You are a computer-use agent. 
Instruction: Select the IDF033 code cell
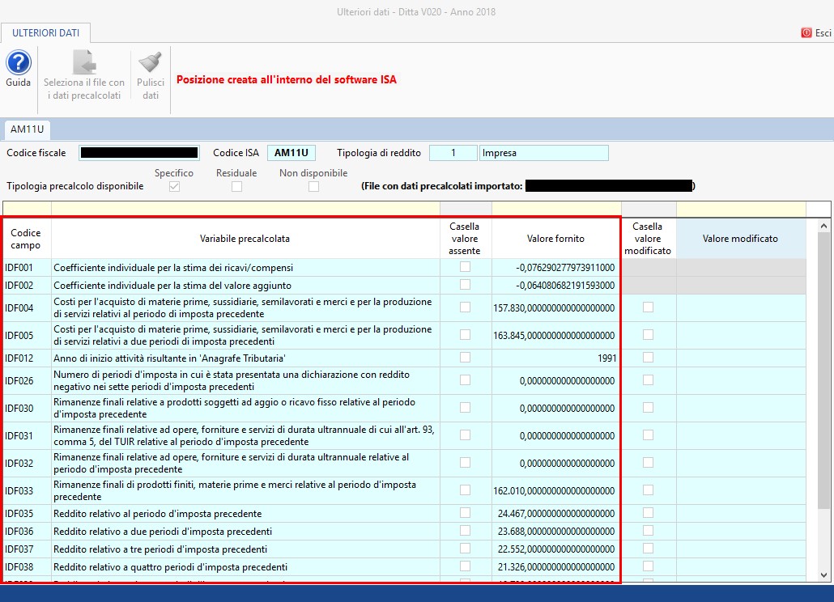[27, 491]
